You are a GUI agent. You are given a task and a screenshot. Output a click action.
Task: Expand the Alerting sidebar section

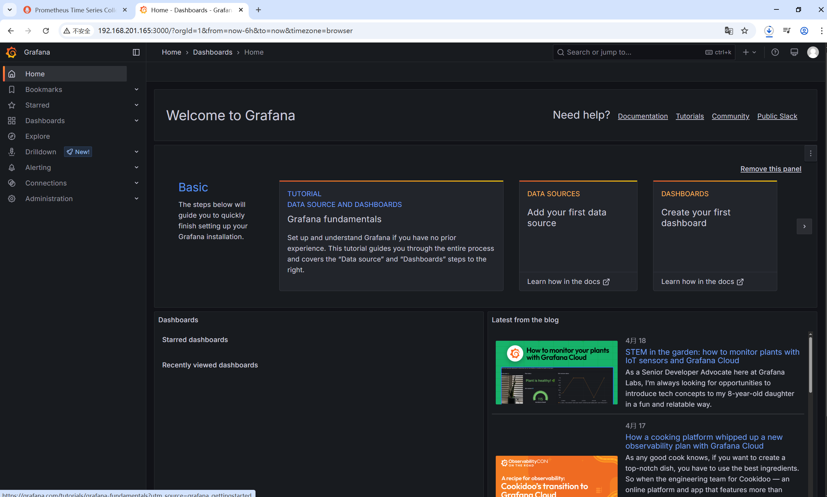[x=137, y=167]
